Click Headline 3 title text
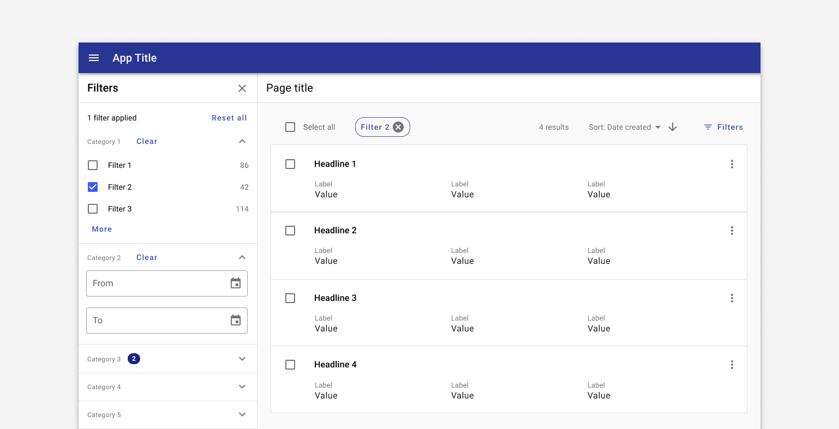This screenshot has width=839, height=429. click(335, 298)
